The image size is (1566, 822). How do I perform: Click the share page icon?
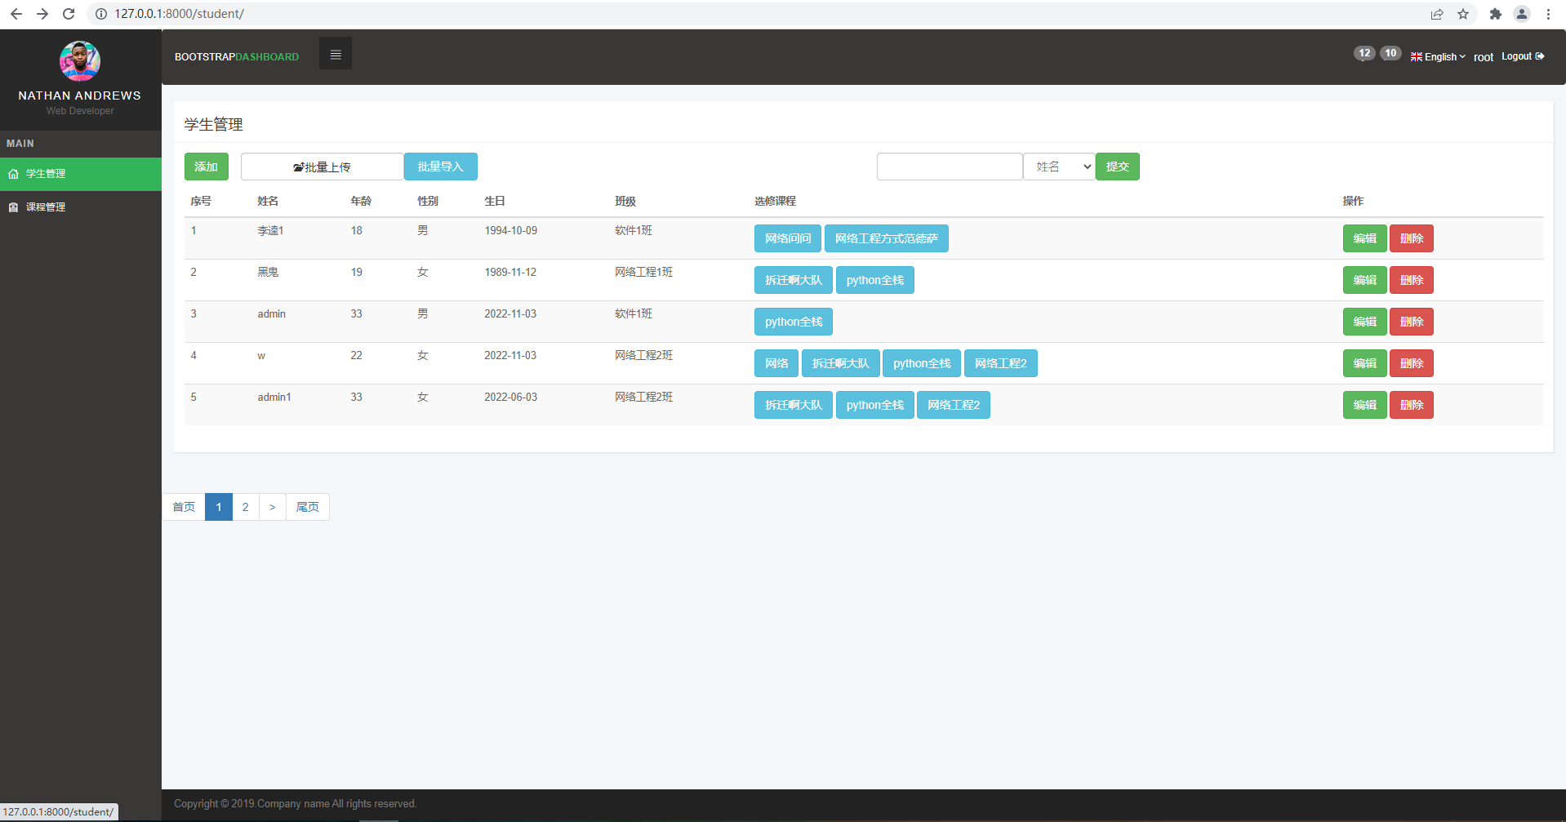[x=1437, y=14]
